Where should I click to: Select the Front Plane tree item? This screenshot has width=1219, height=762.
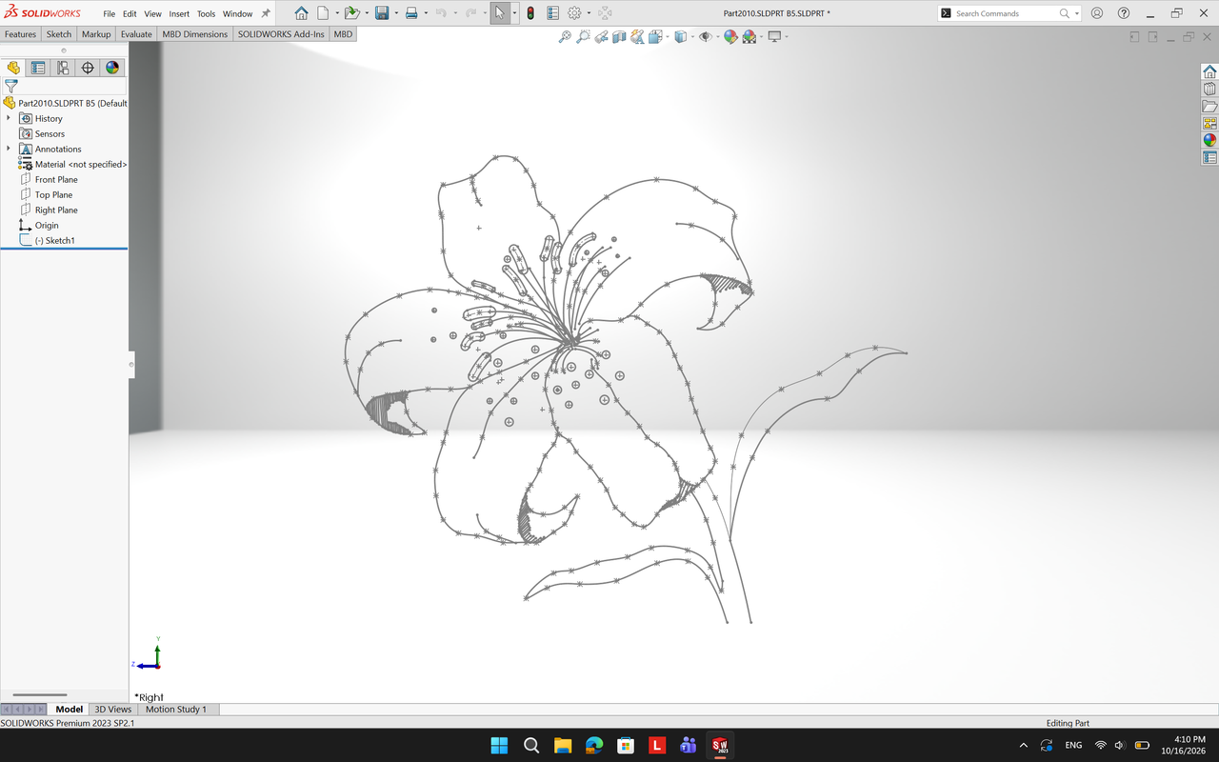click(56, 180)
